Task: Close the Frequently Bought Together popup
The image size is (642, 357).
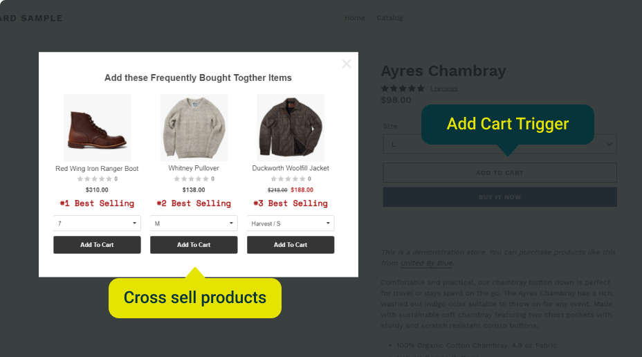Action: pos(347,64)
